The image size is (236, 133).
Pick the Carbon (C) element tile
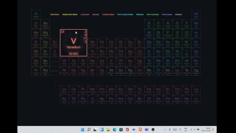158,24
